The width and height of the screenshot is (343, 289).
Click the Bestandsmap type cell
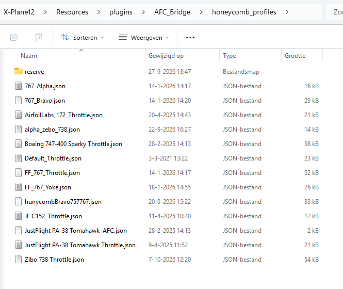[x=241, y=72]
